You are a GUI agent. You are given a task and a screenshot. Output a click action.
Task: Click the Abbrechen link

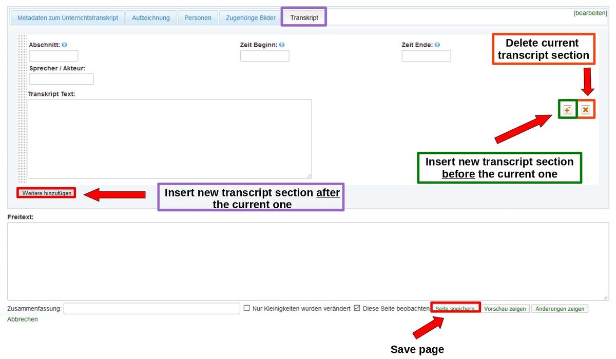[23, 320]
